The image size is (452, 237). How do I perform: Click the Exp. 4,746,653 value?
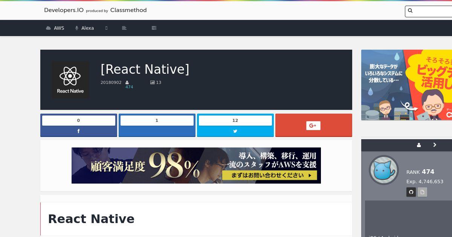pyautogui.click(x=425, y=182)
